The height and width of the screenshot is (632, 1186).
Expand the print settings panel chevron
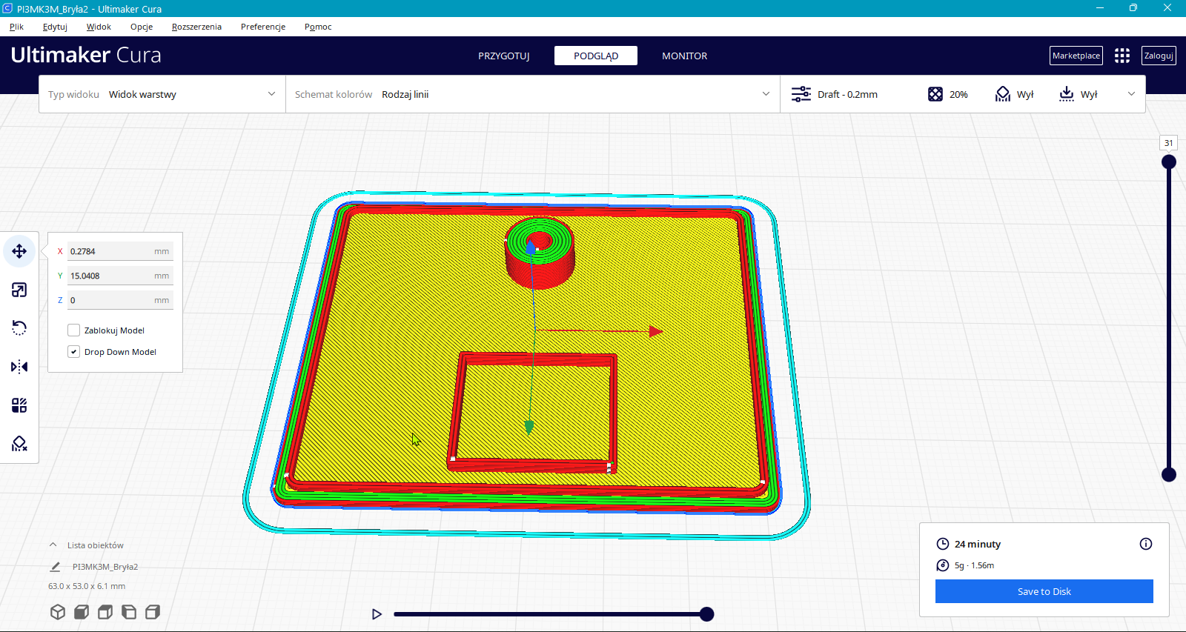click(x=1131, y=94)
